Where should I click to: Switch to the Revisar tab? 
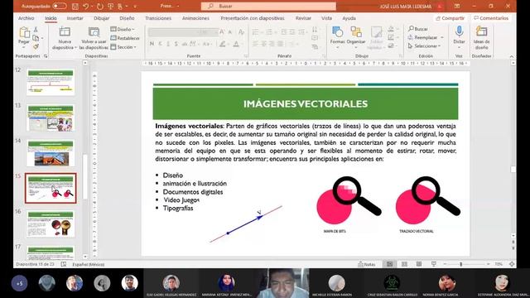pos(303,18)
